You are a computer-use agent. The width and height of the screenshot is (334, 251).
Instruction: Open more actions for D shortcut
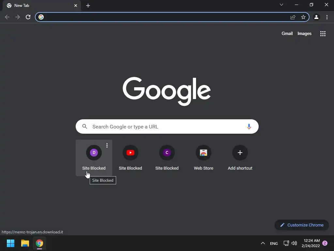(x=107, y=145)
